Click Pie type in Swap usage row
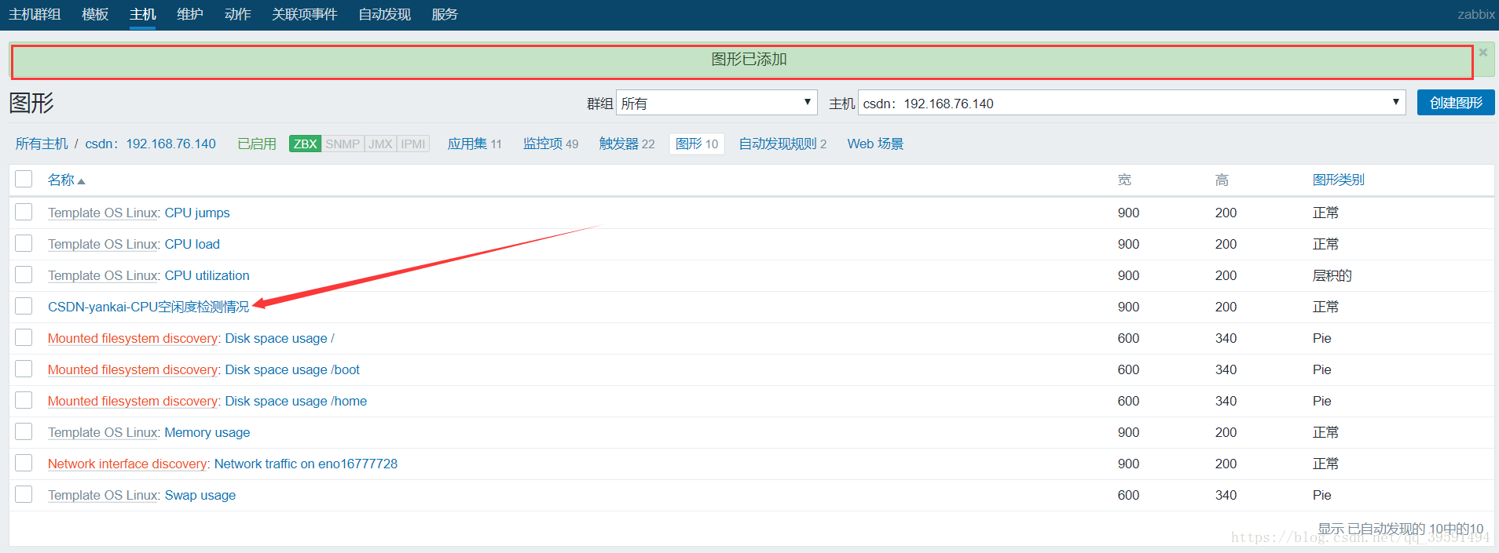Viewport: 1499px width, 553px height. tap(1322, 495)
